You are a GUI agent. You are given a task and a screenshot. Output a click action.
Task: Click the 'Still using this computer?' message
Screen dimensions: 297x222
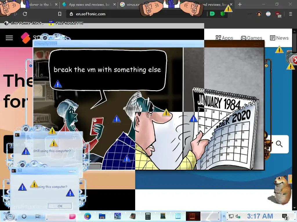click(x=52, y=151)
